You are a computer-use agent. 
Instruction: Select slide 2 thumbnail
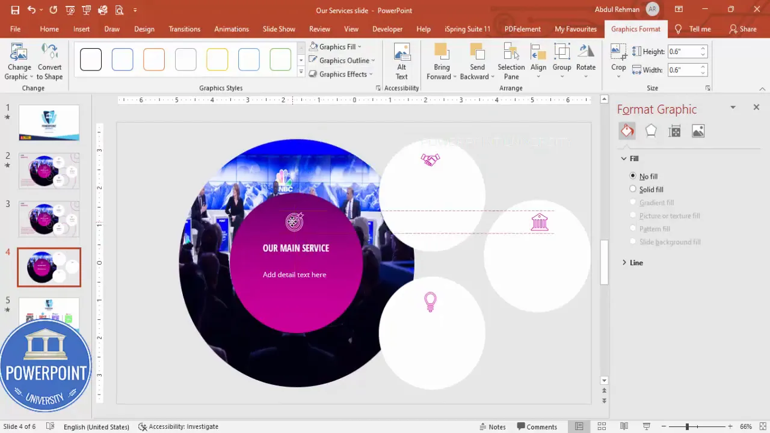[49, 171]
